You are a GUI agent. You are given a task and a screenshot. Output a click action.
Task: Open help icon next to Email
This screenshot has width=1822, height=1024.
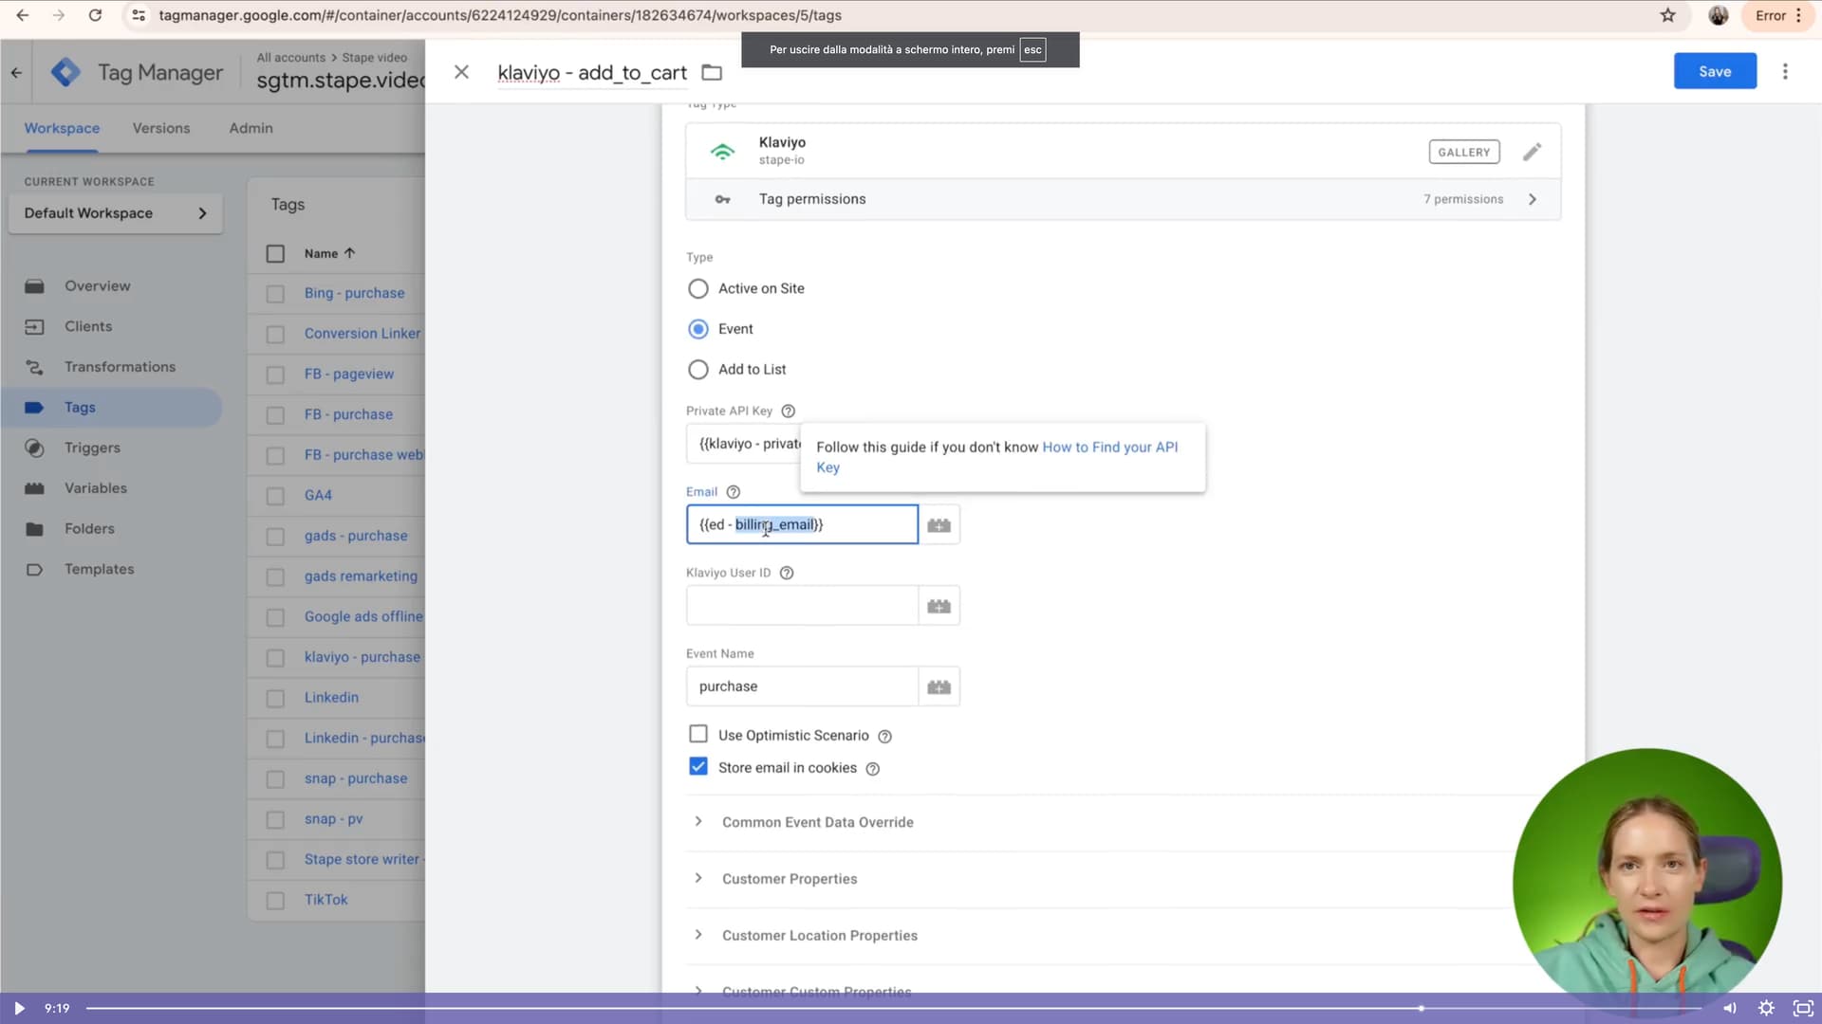733,492
